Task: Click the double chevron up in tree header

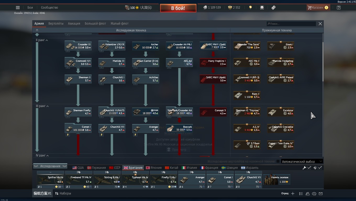Action: coord(37,30)
